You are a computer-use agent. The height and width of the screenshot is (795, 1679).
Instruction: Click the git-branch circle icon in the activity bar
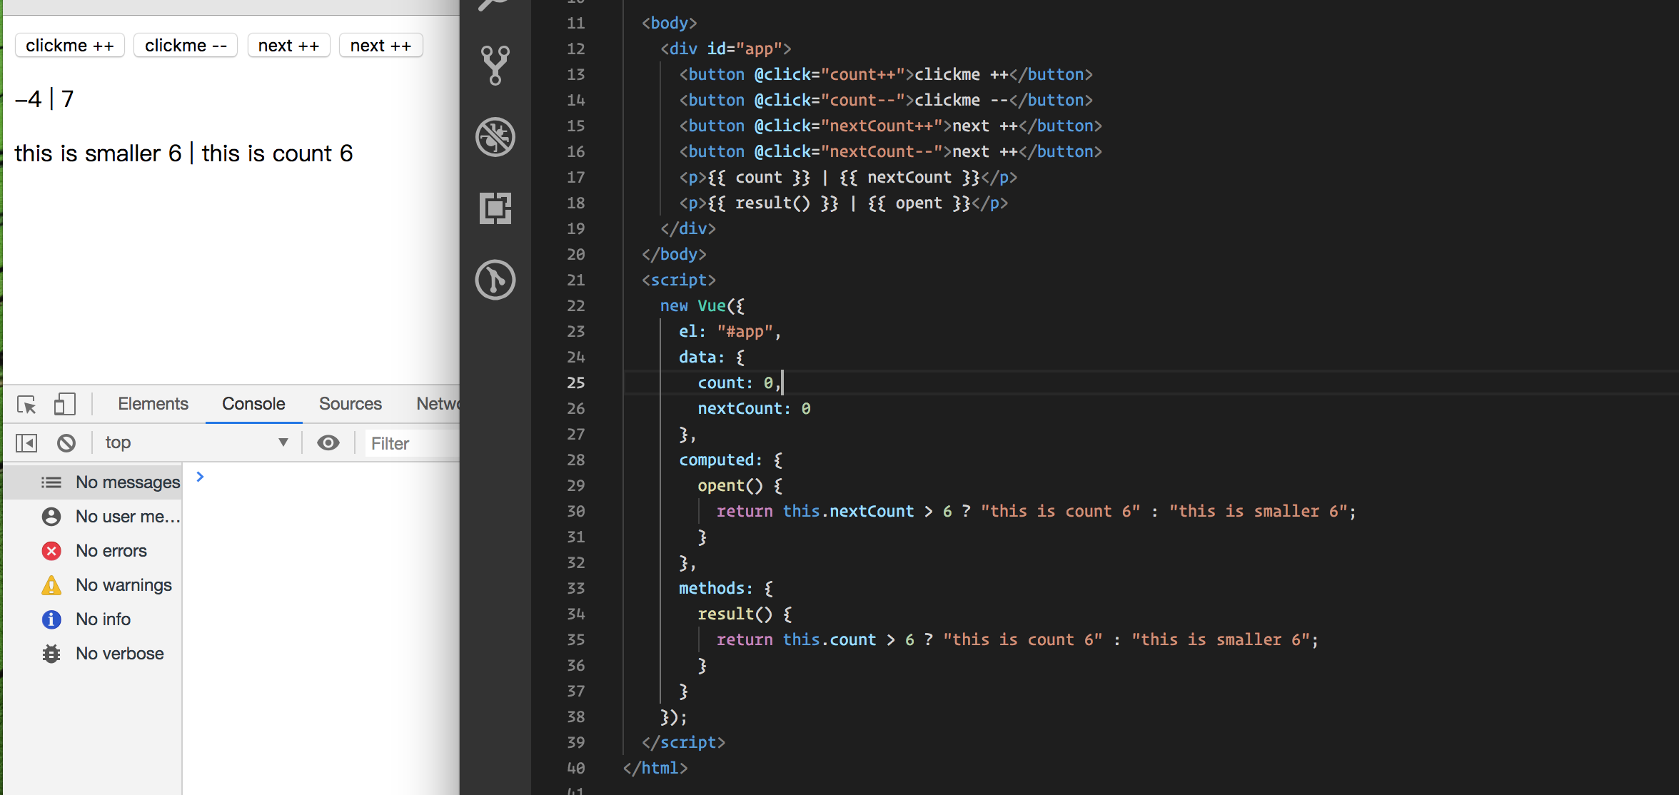pyautogui.click(x=495, y=279)
